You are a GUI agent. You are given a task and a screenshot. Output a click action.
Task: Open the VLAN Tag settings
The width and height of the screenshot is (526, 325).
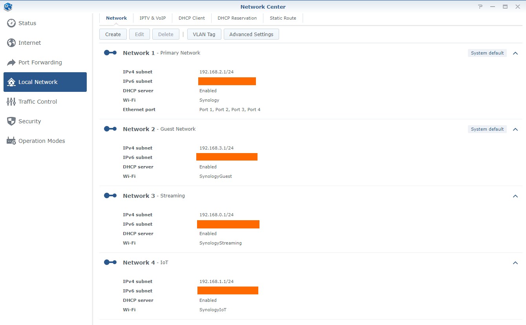click(204, 35)
